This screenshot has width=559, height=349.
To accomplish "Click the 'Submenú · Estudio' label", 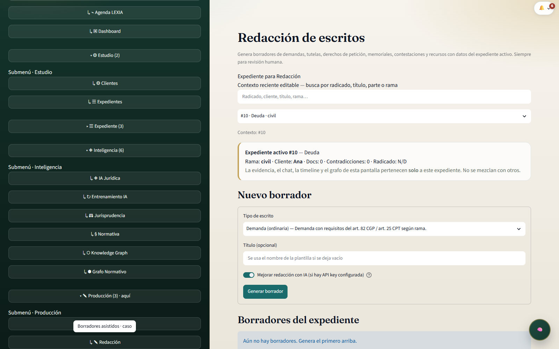I will tap(30, 72).
